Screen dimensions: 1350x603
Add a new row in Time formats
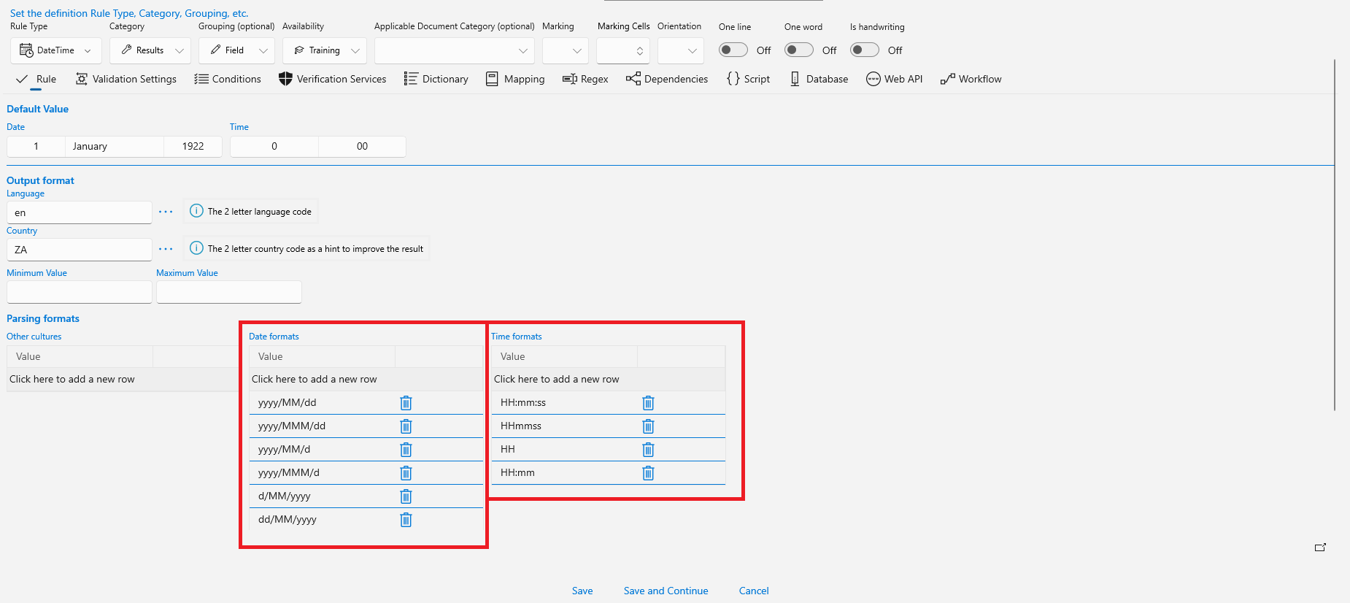click(608, 380)
